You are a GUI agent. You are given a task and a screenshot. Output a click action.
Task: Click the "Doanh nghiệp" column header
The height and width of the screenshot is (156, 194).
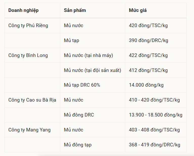[x=24, y=10]
